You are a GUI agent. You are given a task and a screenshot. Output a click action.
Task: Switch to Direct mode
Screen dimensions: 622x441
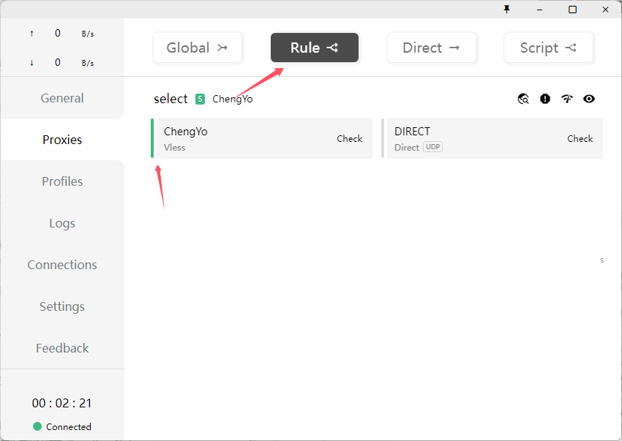click(x=432, y=48)
